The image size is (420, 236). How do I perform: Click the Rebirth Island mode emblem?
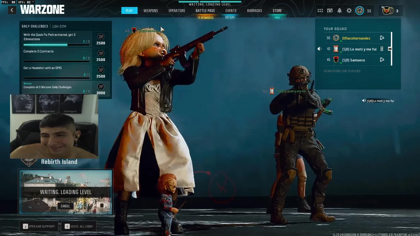coord(29,162)
